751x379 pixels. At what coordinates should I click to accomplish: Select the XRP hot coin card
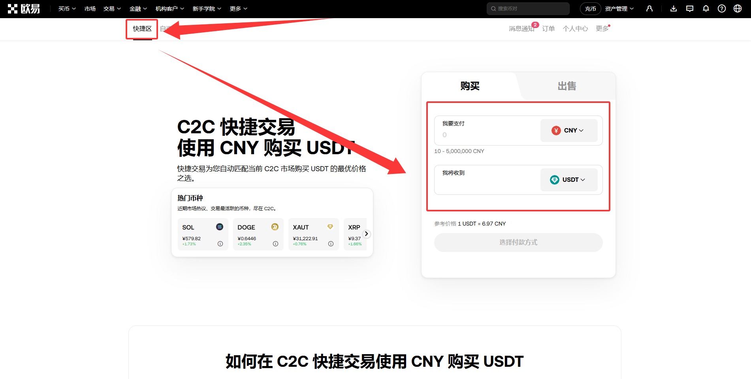pos(355,234)
